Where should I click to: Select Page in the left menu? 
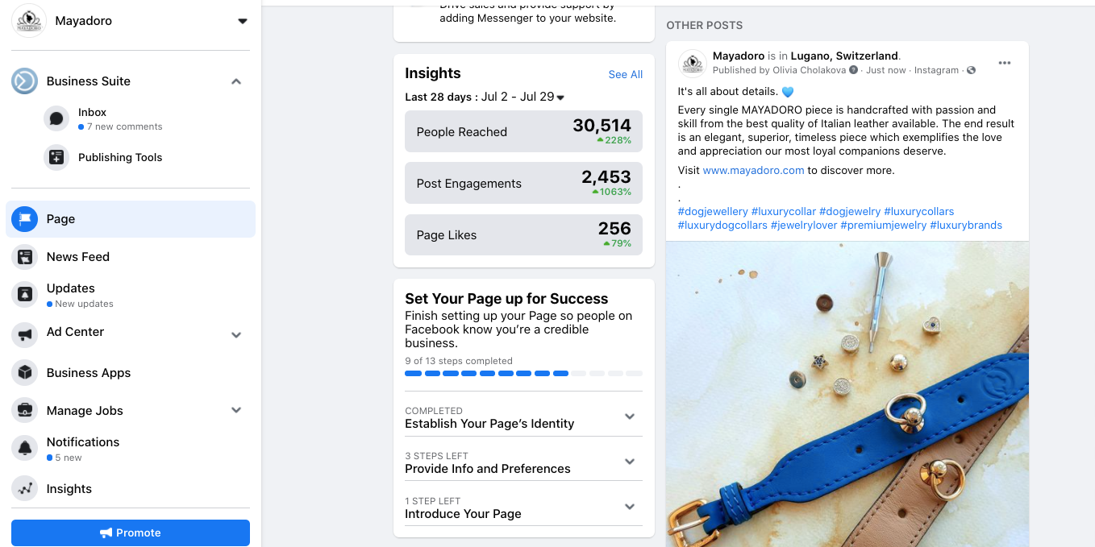click(x=131, y=219)
